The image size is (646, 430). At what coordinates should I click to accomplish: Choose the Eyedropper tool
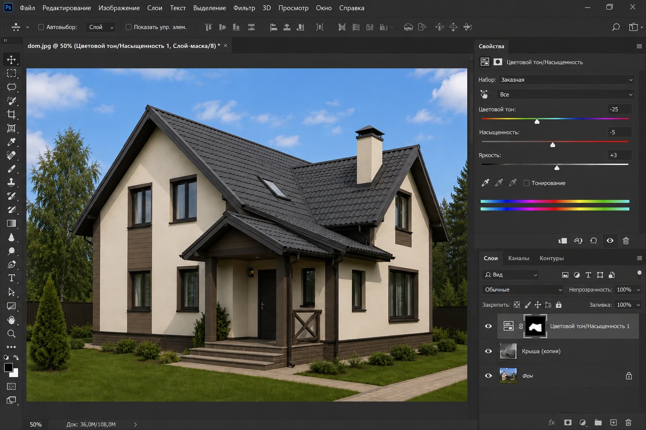coord(11,142)
